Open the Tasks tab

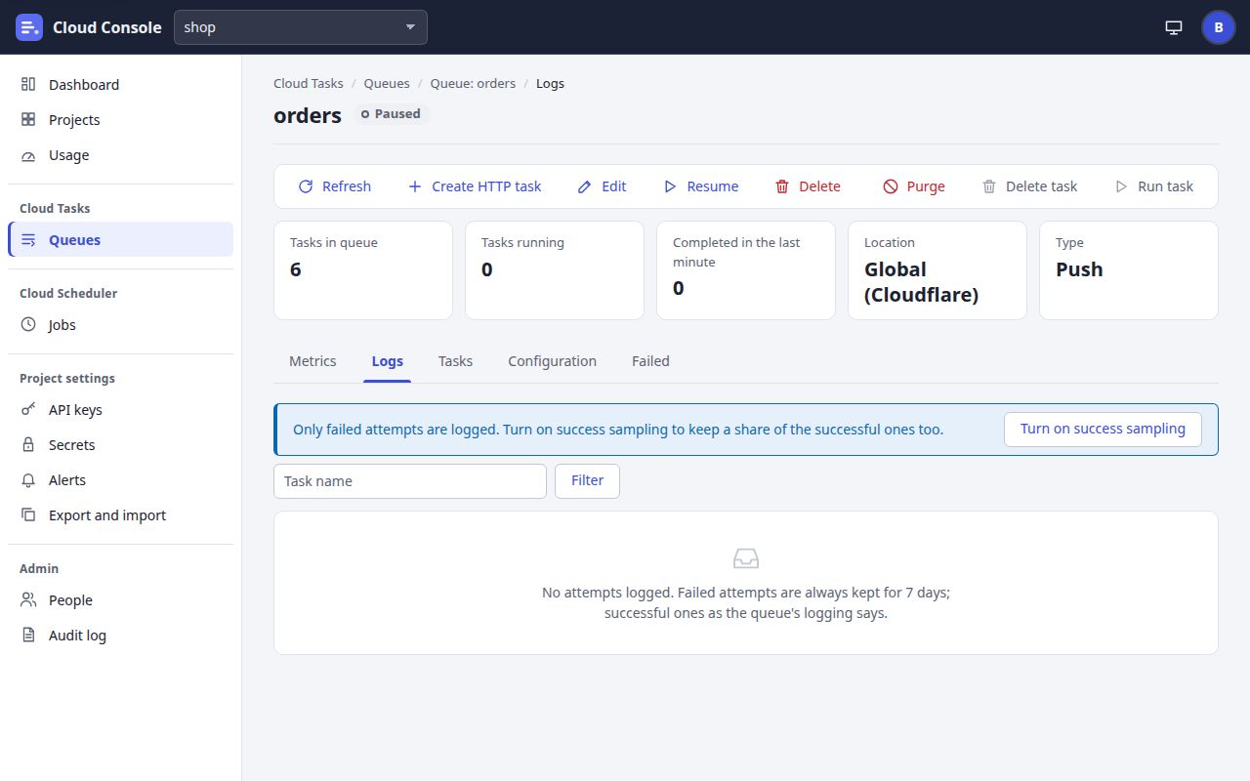455,361
